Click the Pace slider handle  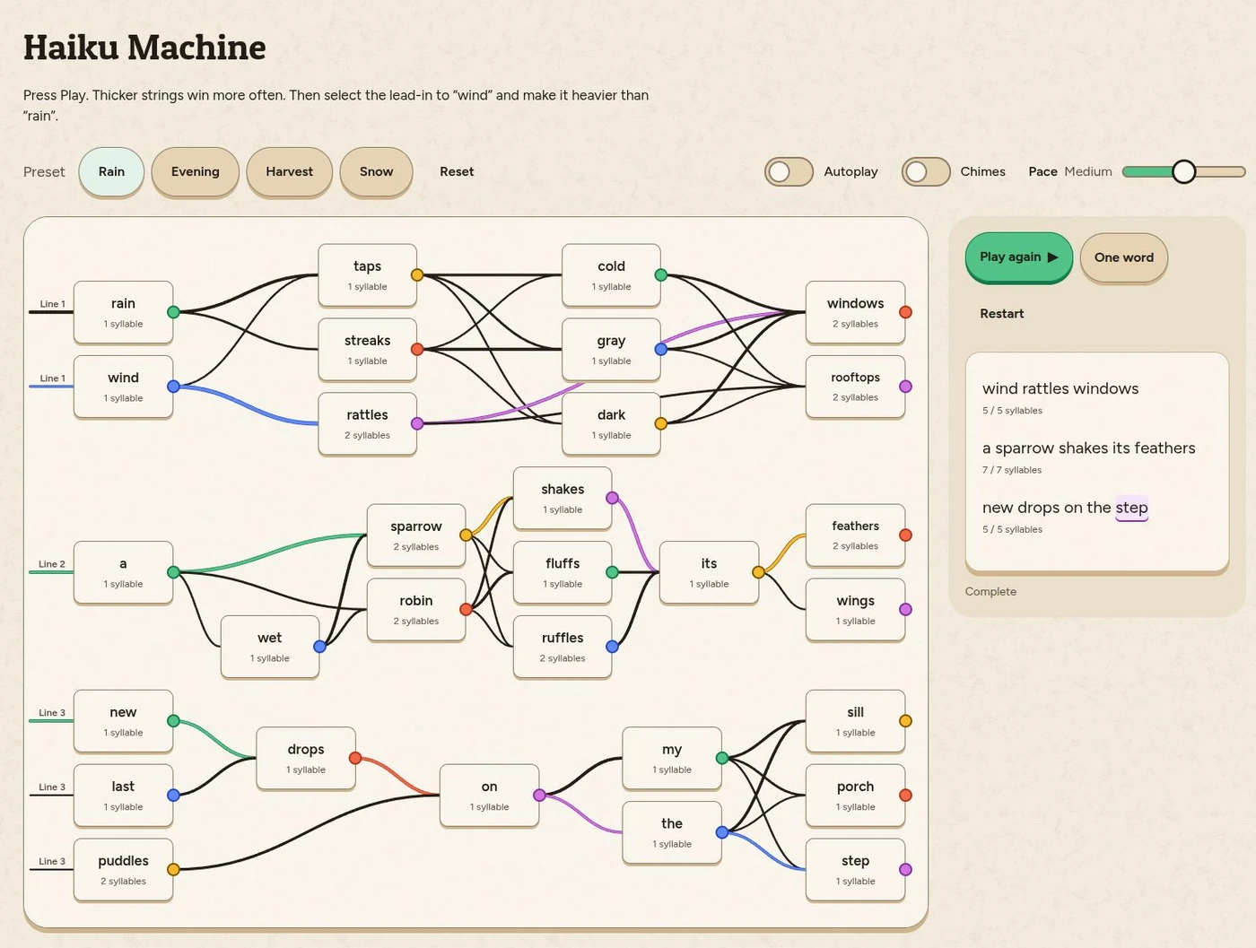click(1184, 171)
